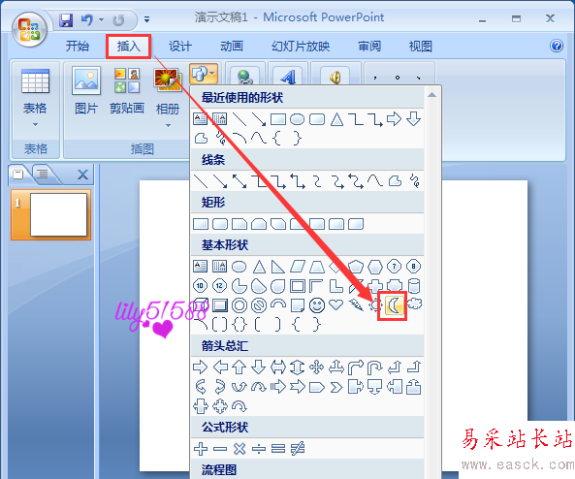The height and width of the screenshot is (479, 575).
Task: Go to the 动画 tab
Action: coord(232,47)
